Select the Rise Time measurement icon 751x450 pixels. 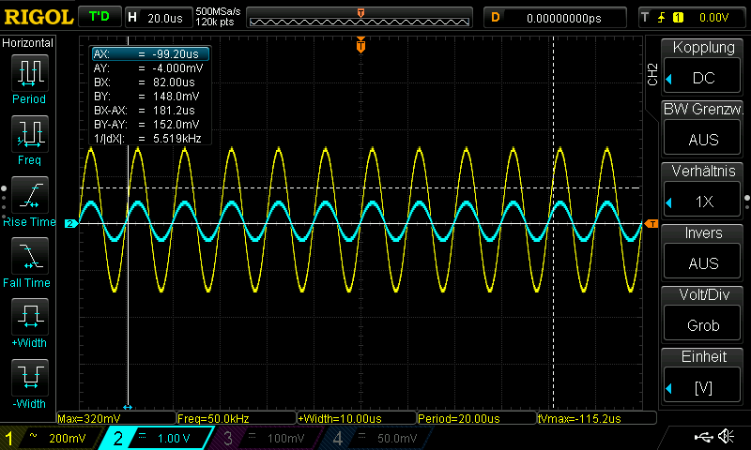(29, 195)
